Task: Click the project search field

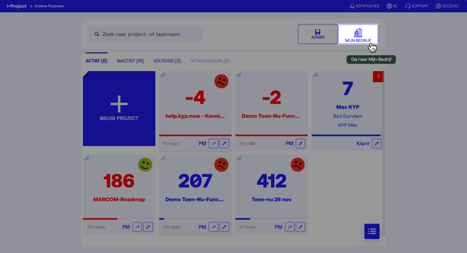Action: (x=146, y=34)
